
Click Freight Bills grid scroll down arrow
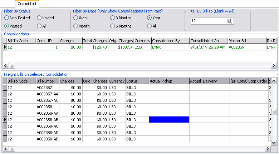pos(274,143)
